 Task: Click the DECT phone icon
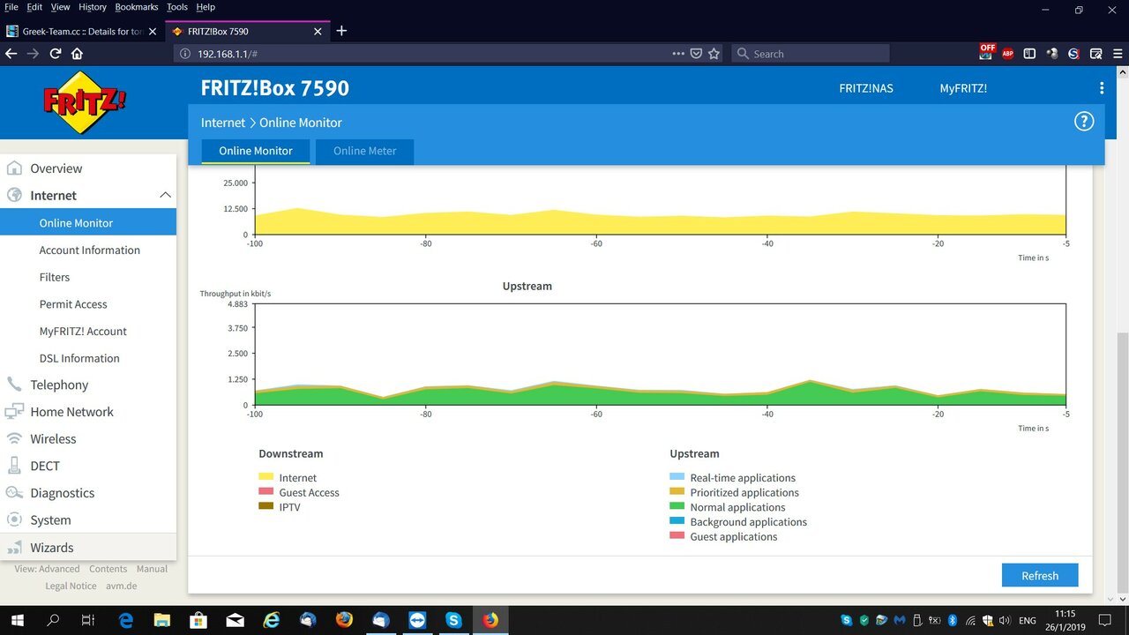[x=14, y=466]
